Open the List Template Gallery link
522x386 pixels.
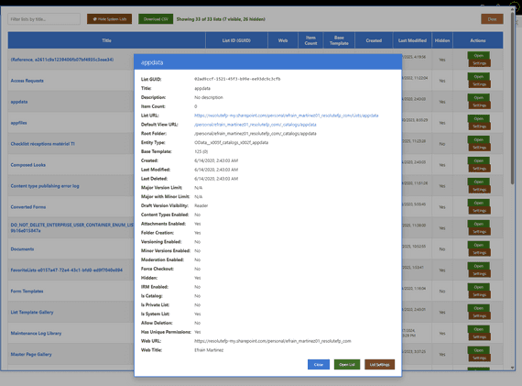tap(32, 312)
